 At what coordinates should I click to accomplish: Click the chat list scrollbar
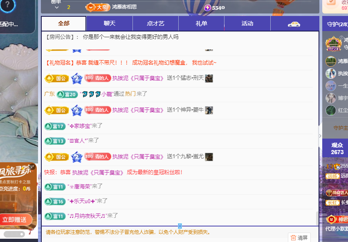[x=317, y=218]
